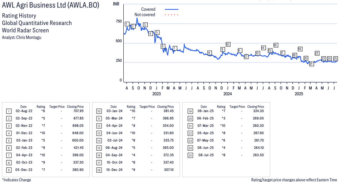Select the 03-Jul-24 date cell

(115, 141)
